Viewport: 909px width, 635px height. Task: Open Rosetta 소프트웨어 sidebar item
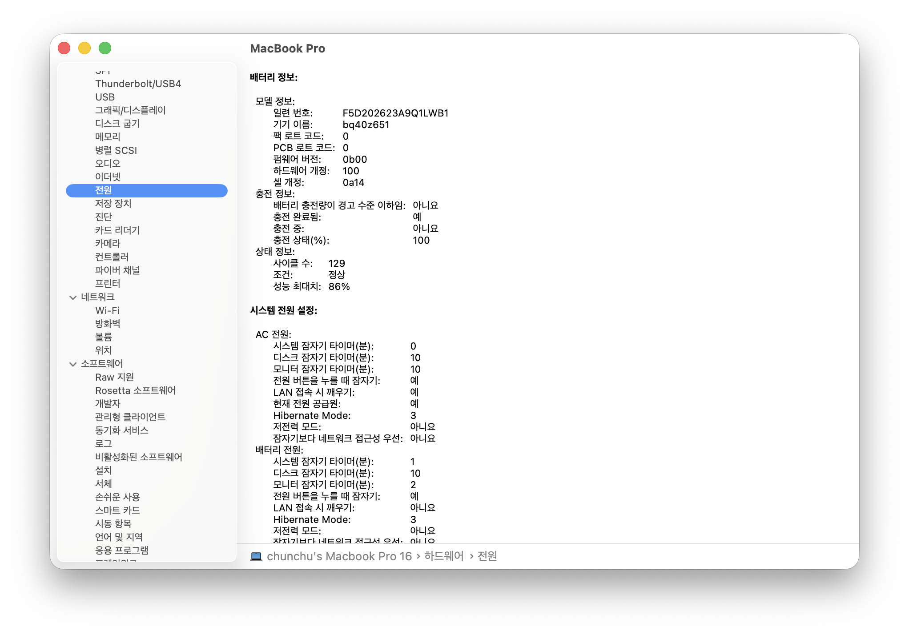click(x=135, y=390)
